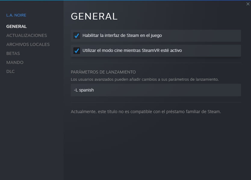251x180 pixels.
Task: Click the L.A. NOIRE game title
Action: coord(16,15)
